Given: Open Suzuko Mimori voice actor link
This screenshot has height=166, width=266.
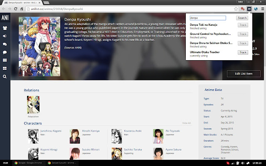Looking at the screenshot, I should tap(91, 149).
